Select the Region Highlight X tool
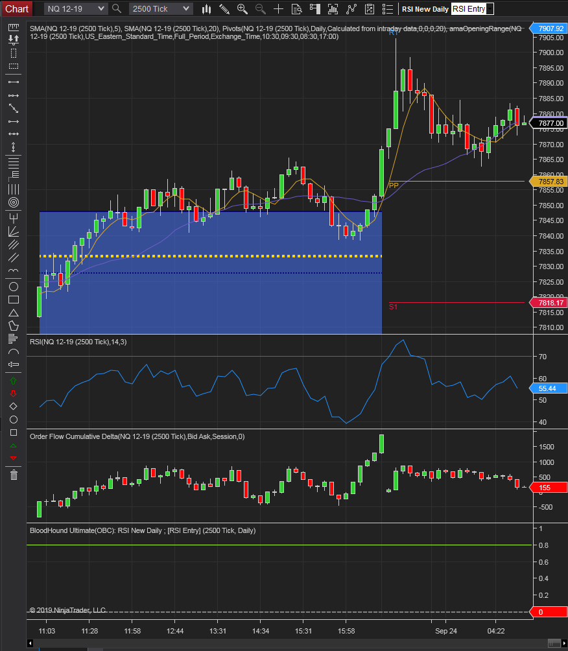568x651 pixels. click(x=13, y=53)
